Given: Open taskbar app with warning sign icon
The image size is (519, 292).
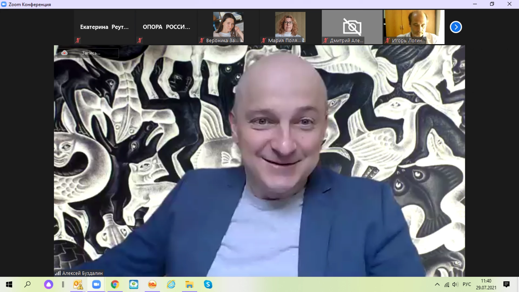Looking at the screenshot, I should point(78,284).
